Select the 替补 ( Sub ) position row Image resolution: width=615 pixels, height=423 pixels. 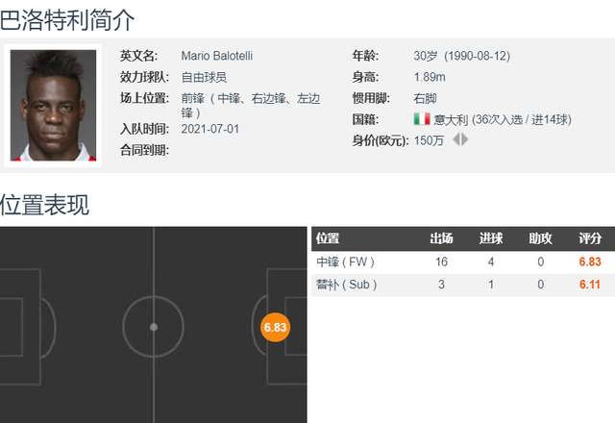(x=463, y=285)
